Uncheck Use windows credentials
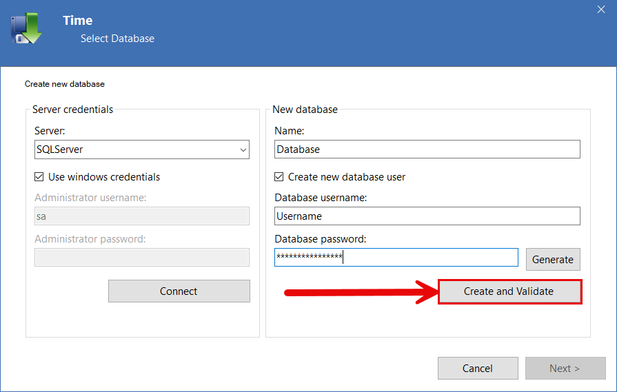The width and height of the screenshot is (617, 392). pyautogui.click(x=39, y=177)
